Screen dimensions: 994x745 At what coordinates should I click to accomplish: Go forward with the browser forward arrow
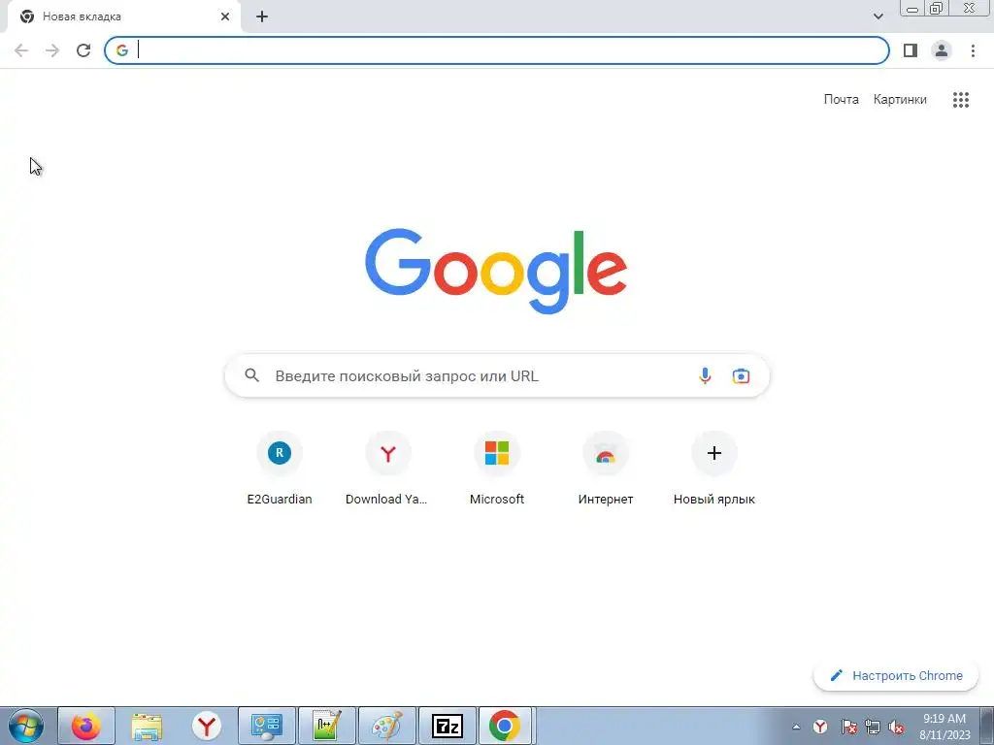pyautogui.click(x=52, y=50)
